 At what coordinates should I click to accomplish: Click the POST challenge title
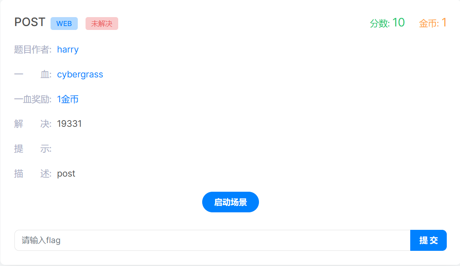point(30,22)
